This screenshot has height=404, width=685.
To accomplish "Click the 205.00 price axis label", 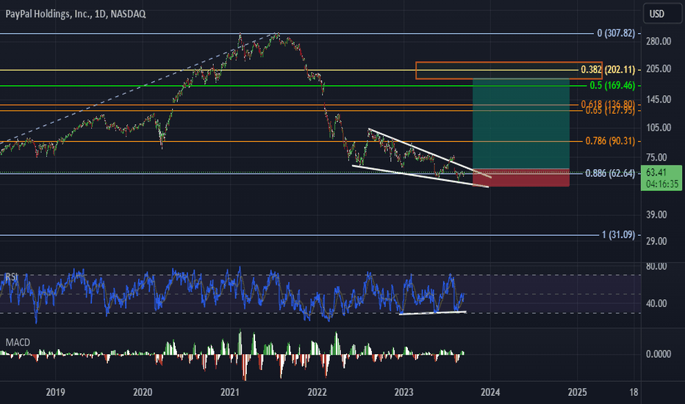I will click(659, 68).
